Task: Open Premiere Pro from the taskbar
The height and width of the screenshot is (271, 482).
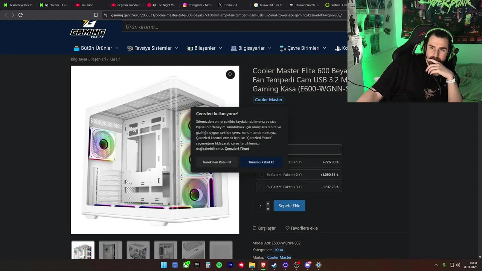Action: coord(230,265)
